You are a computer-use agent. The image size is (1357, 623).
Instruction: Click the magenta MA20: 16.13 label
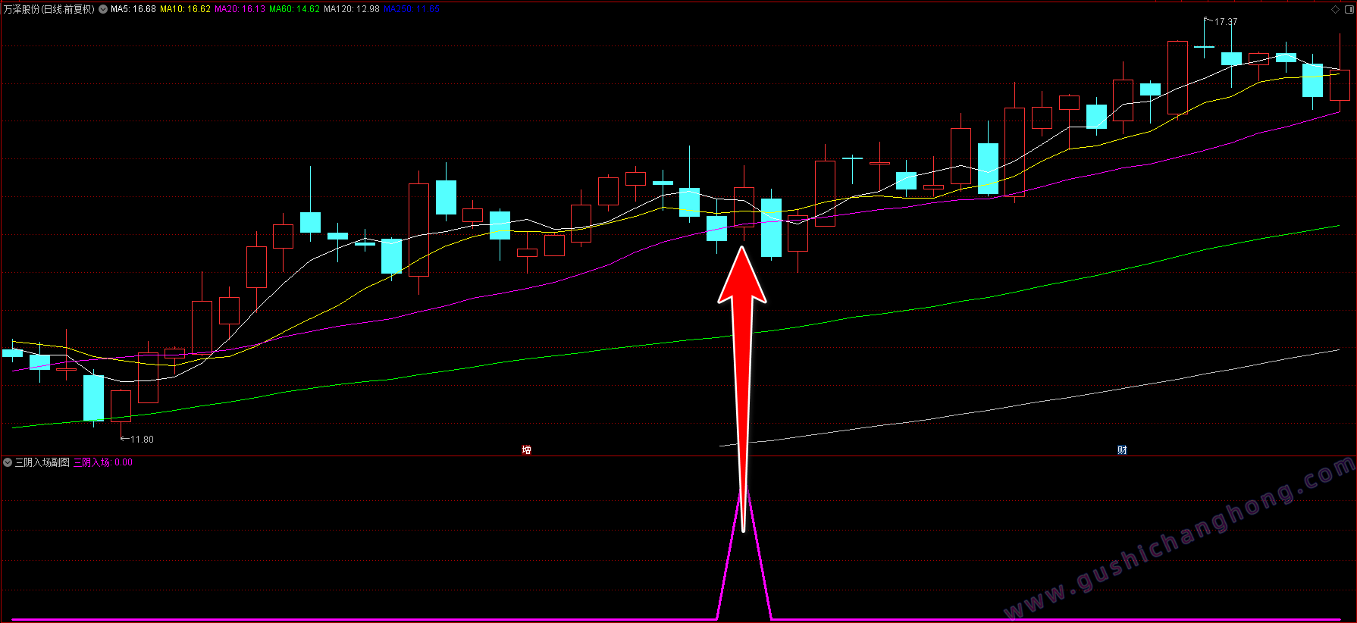tap(240, 9)
